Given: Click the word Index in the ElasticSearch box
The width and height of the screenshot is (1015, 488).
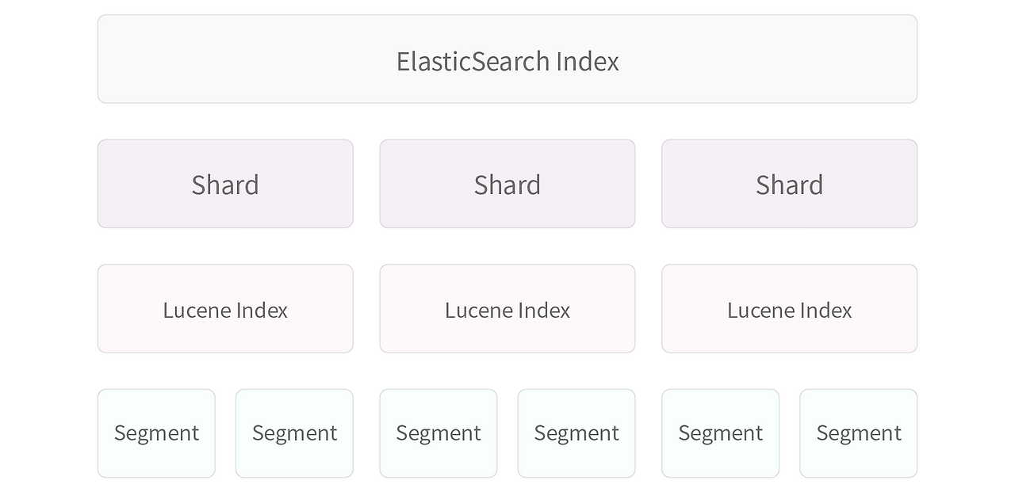Looking at the screenshot, I should tap(588, 61).
